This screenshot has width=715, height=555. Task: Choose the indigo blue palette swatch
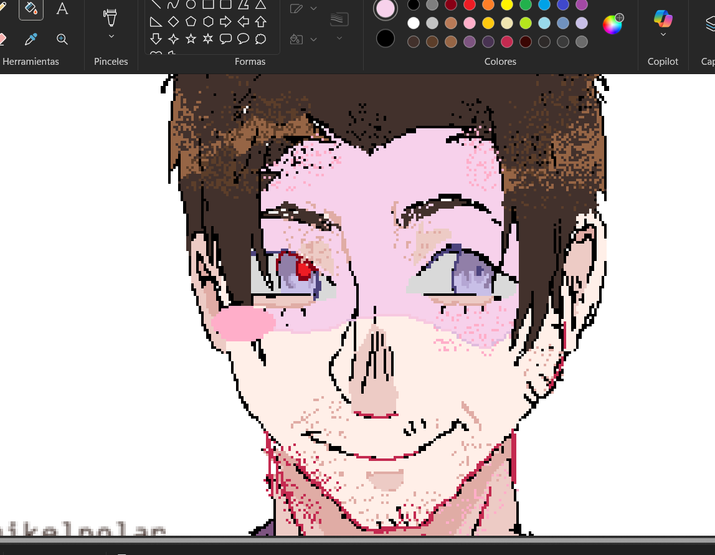click(563, 4)
